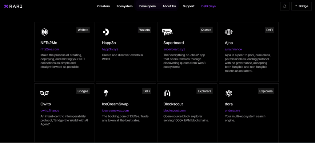This screenshot has height=143, width=315.
Task: Click the Bridges tag on the Owlto card
Action: [x=83, y=91]
